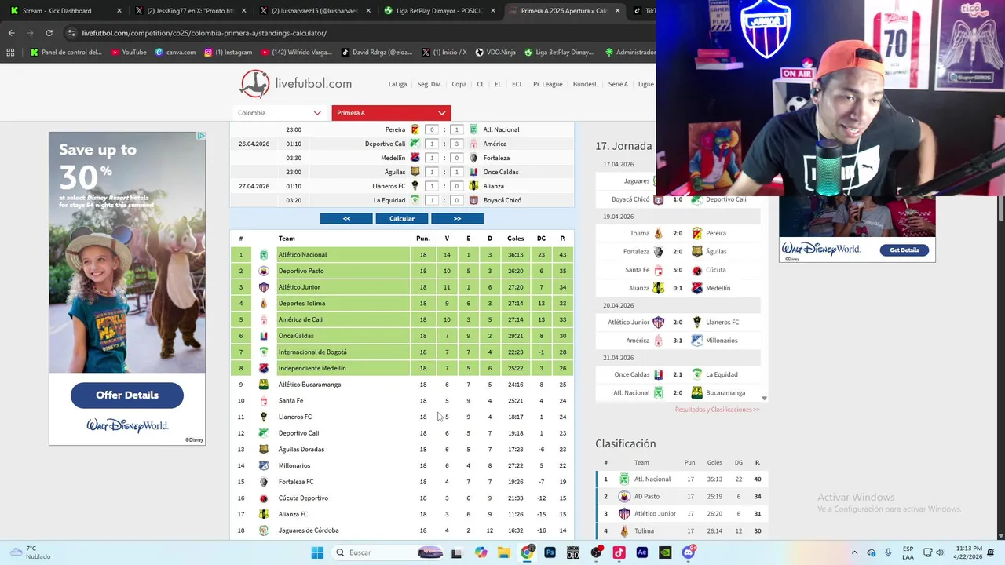
Task: Click the Atlético Nacional crest in standings row 1
Action: pyautogui.click(x=264, y=254)
